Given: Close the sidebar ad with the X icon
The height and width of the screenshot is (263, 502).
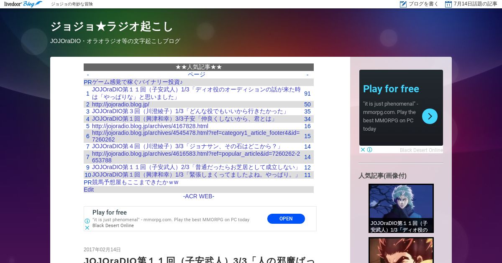Looking at the screenshot, I should [x=363, y=150].
